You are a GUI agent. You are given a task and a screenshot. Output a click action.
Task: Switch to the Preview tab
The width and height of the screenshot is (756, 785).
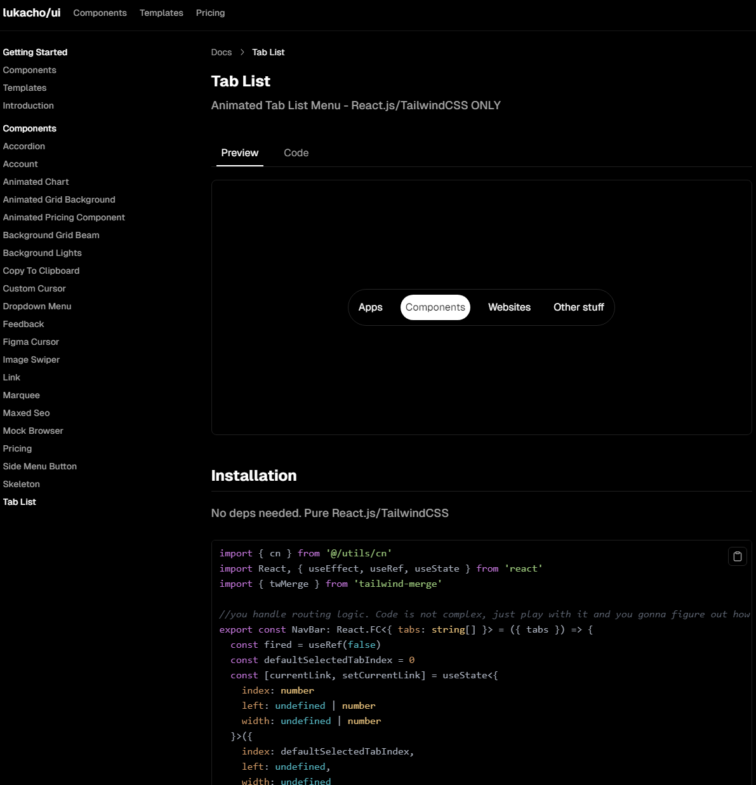coord(240,153)
